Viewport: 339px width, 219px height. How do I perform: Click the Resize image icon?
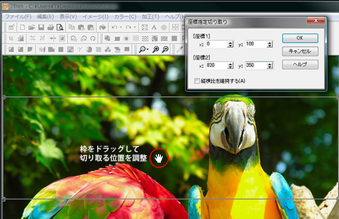point(21,39)
